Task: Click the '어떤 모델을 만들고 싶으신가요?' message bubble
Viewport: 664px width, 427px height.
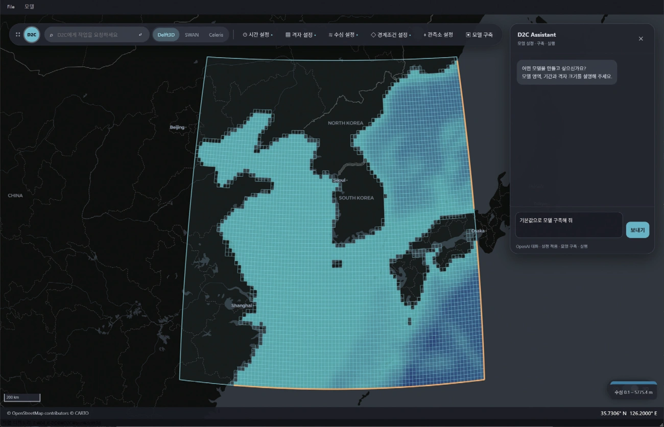Action: (566, 72)
